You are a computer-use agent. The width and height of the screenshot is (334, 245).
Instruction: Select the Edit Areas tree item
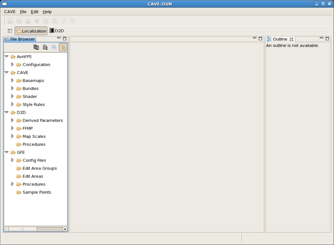coord(33,176)
